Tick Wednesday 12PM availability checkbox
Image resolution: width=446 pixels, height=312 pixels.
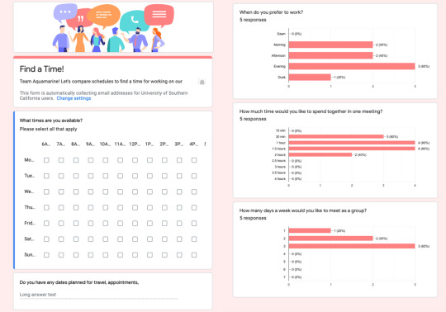[x=135, y=191]
